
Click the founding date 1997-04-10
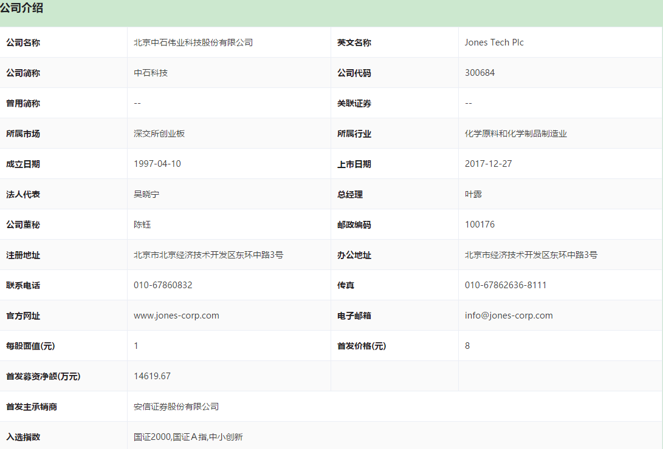157,164
